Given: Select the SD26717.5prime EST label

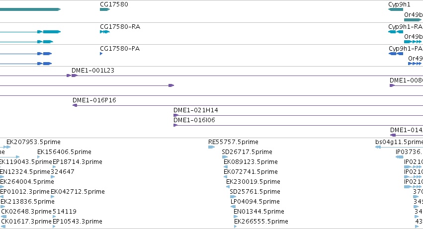Looking at the screenshot, I should click(247, 152).
